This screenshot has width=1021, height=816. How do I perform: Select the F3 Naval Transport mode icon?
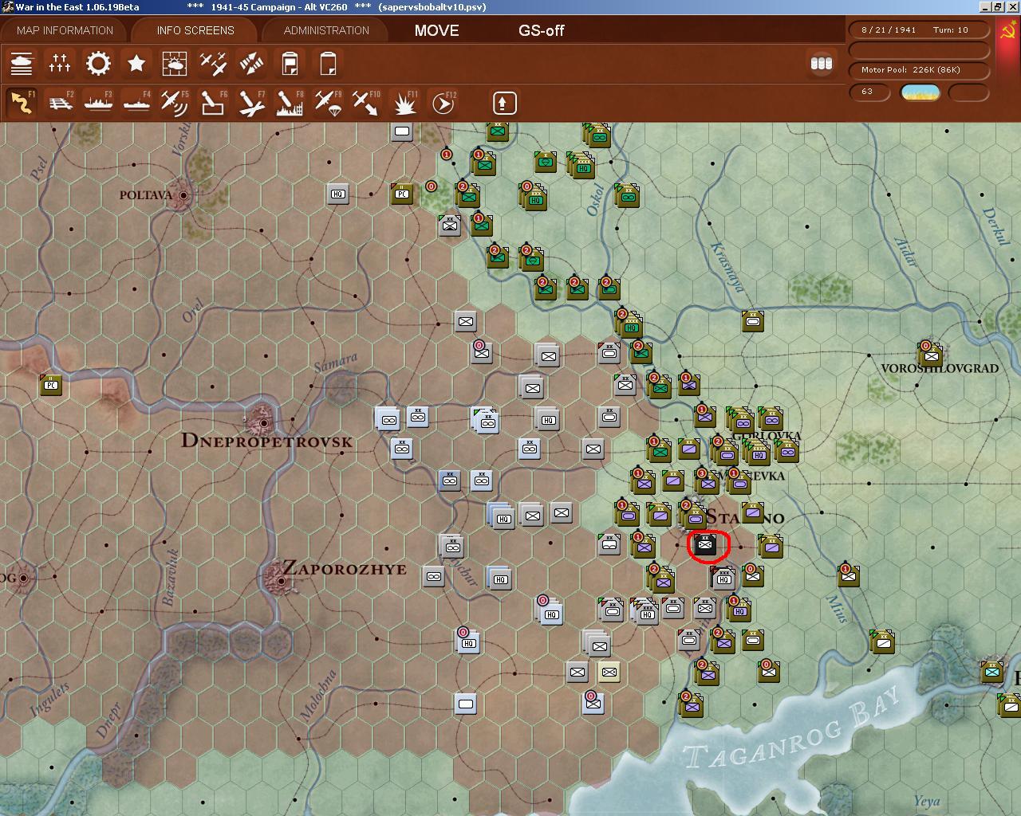coord(98,103)
